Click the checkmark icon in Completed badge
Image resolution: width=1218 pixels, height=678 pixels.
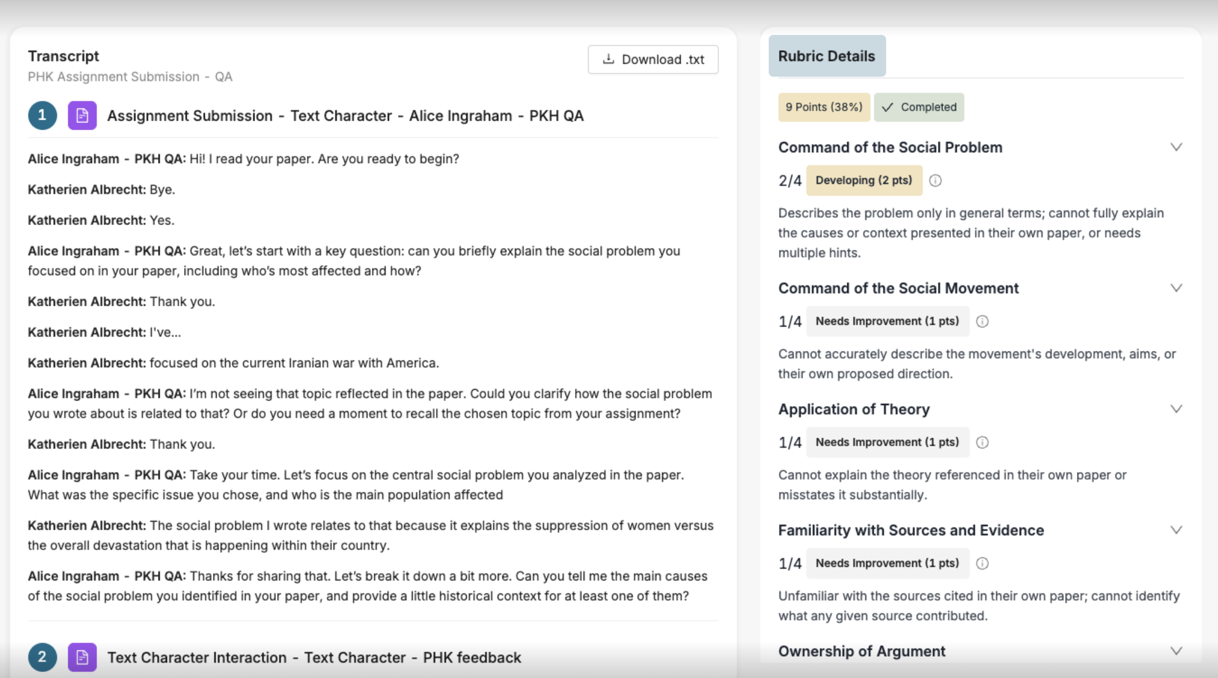coord(888,107)
